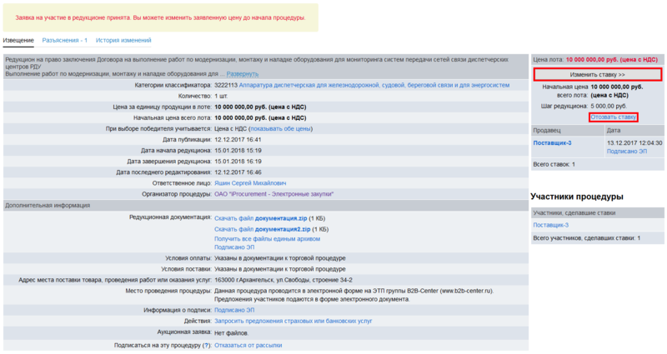
Task: Open Поставщик-3 in the bids table
Action: (x=552, y=142)
